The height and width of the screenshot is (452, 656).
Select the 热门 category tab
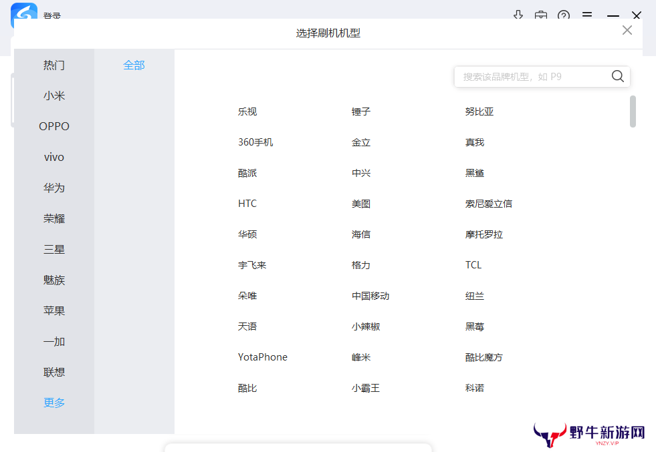54,65
